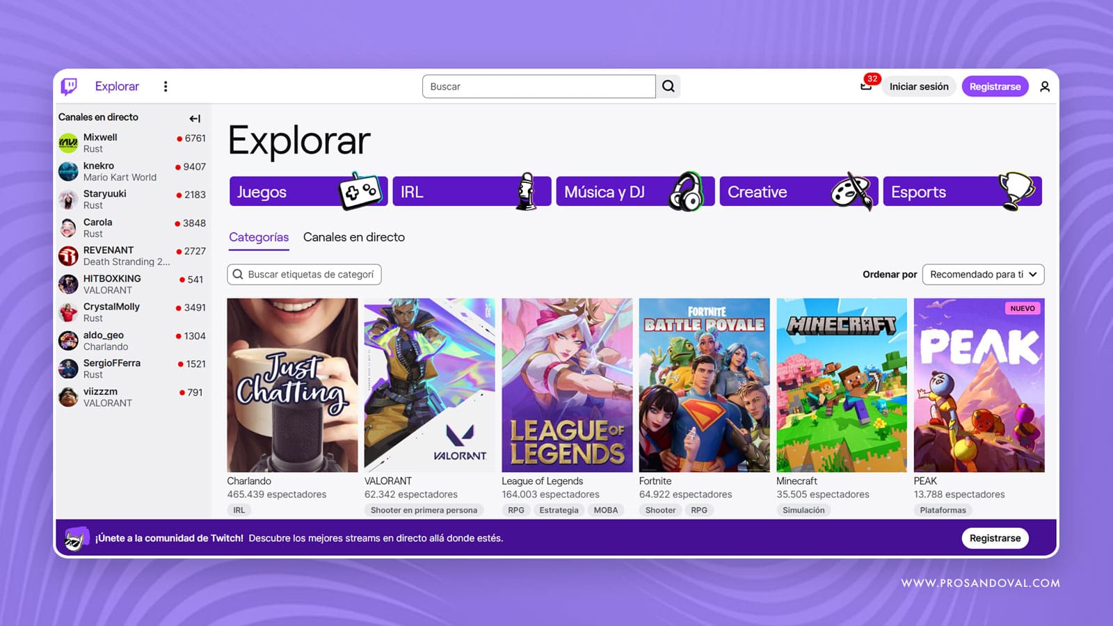The image size is (1113, 626).
Task: Click the SergioFFerra channel name
Action: pos(112,363)
